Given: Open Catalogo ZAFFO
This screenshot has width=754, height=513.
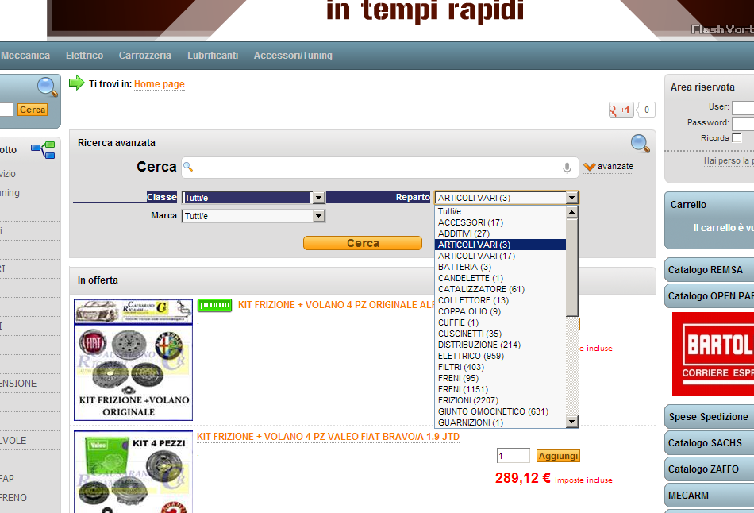Looking at the screenshot, I should (710, 469).
